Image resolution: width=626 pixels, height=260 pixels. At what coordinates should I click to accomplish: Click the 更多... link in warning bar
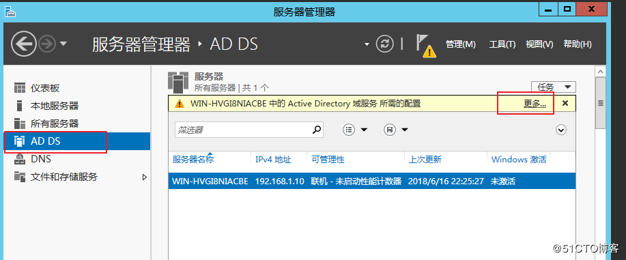pos(535,104)
